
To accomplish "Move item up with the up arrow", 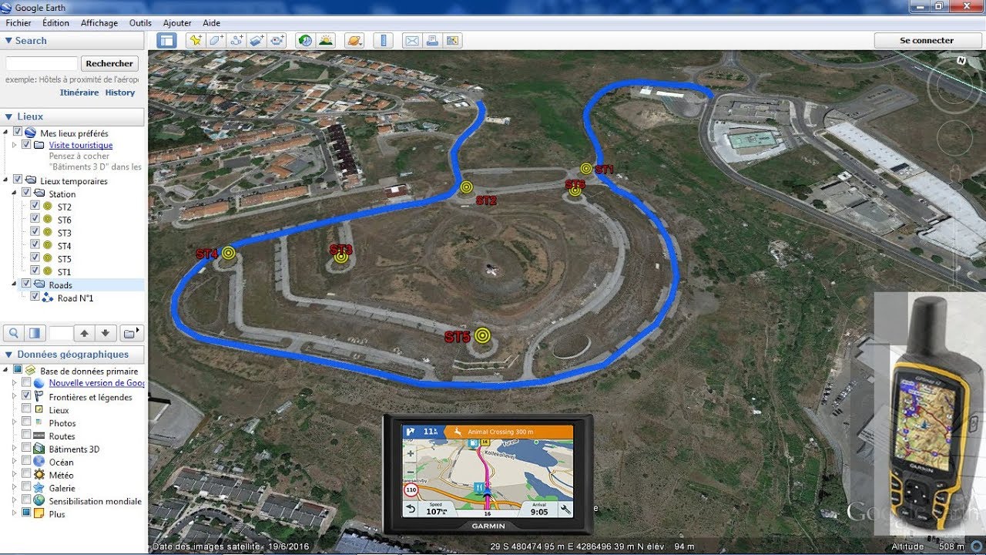I will [x=85, y=333].
